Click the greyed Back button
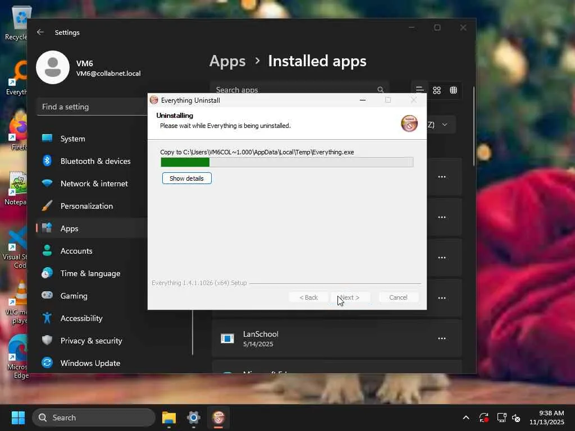The image size is (575, 431). (x=308, y=297)
